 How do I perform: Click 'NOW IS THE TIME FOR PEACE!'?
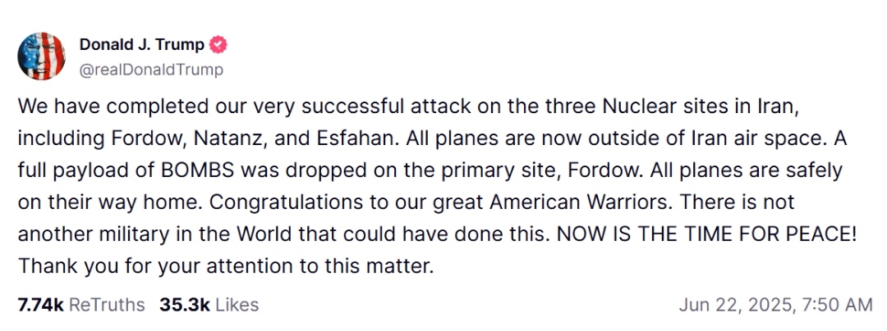707,234
